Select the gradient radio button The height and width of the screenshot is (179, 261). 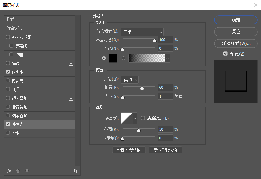point(123,58)
